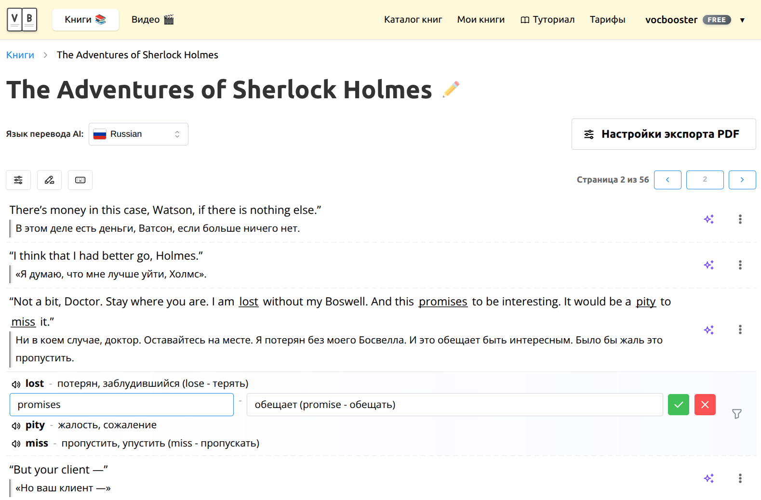Image resolution: width=761 pixels, height=500 pixels.
Task: Click the filter funnel icon
Action: coord(736,414)
